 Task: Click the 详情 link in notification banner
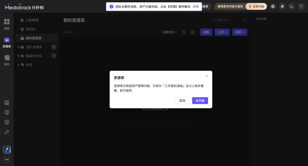(x=195, y=7)
